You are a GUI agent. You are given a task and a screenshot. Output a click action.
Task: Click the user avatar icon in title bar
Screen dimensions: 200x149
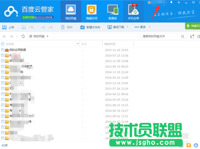point(149,2)
